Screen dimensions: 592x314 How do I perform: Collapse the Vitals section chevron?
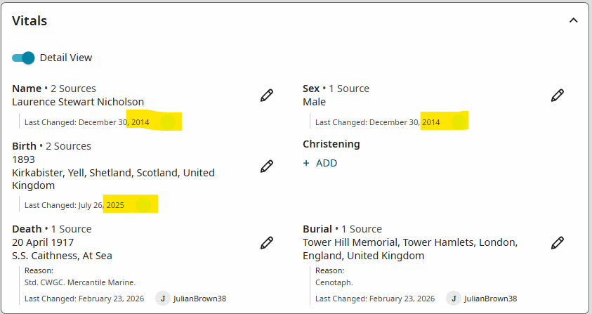click(574, 20)
